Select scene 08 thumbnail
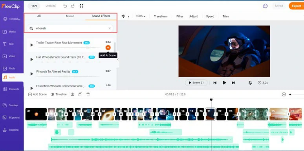304x151 pixels. [x=107, y=114]
